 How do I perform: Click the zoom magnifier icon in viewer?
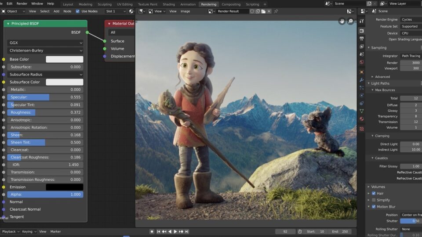(x=350, y=21)
